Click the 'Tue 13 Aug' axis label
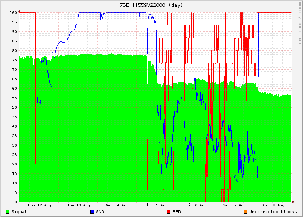Screen dimensions: 303x217 point(78,205)
